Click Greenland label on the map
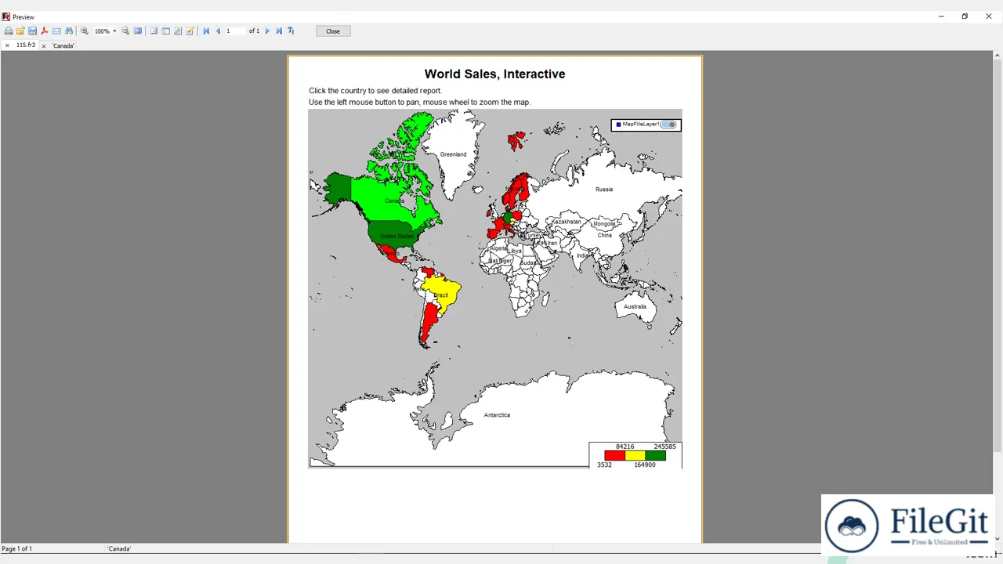Viewport: 1003px width, 564px height. tap(453, 154)
